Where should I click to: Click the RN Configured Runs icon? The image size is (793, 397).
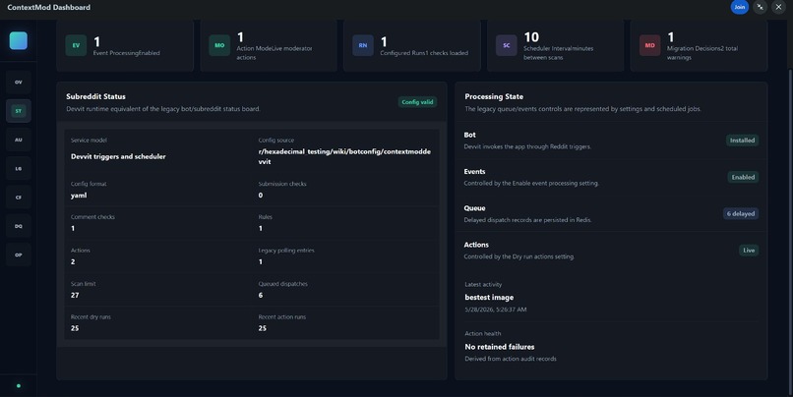[363, 45]
